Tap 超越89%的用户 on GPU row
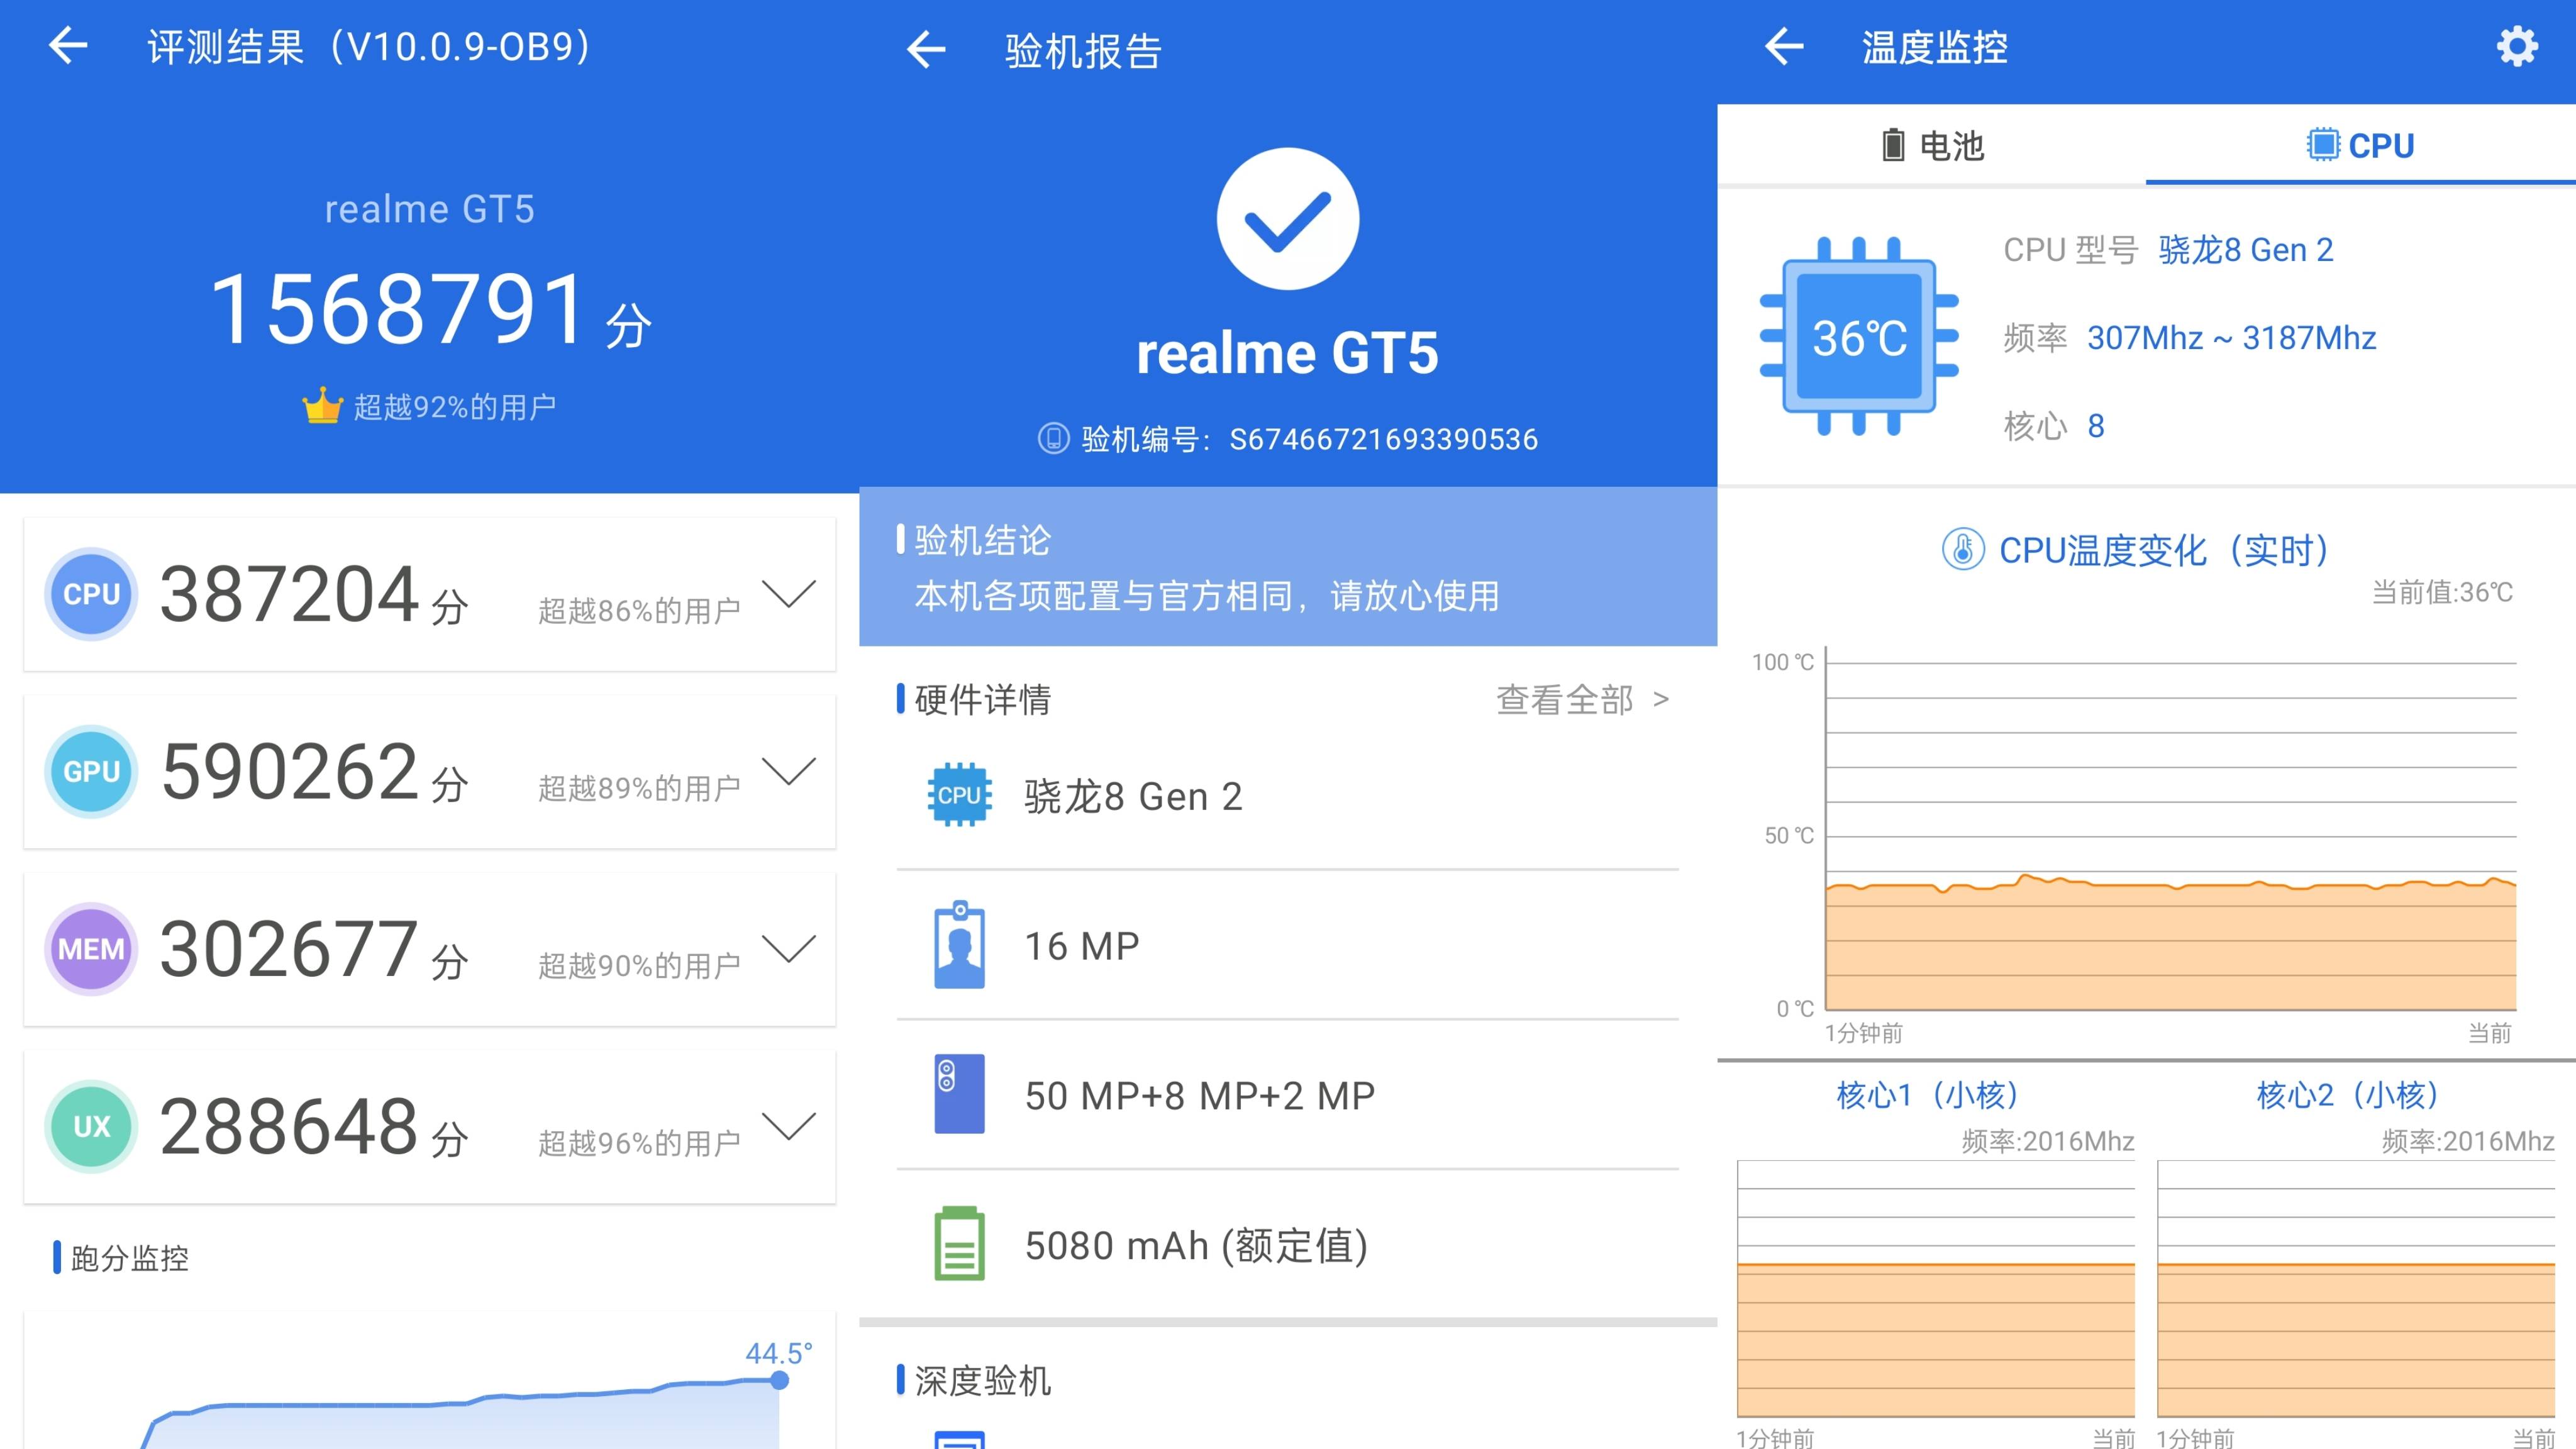The width and height of the screenshot is (2576, 1449). pos(639,788)
